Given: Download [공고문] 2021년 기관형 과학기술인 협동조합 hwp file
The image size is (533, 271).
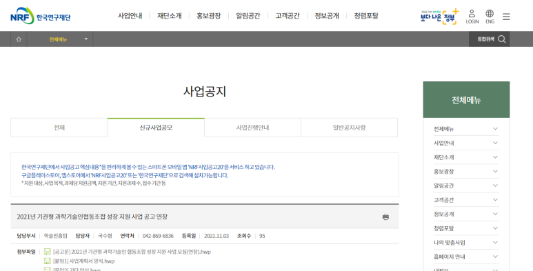Looking at the screenshot, I should pyautogui.click(x=132, y=252).
